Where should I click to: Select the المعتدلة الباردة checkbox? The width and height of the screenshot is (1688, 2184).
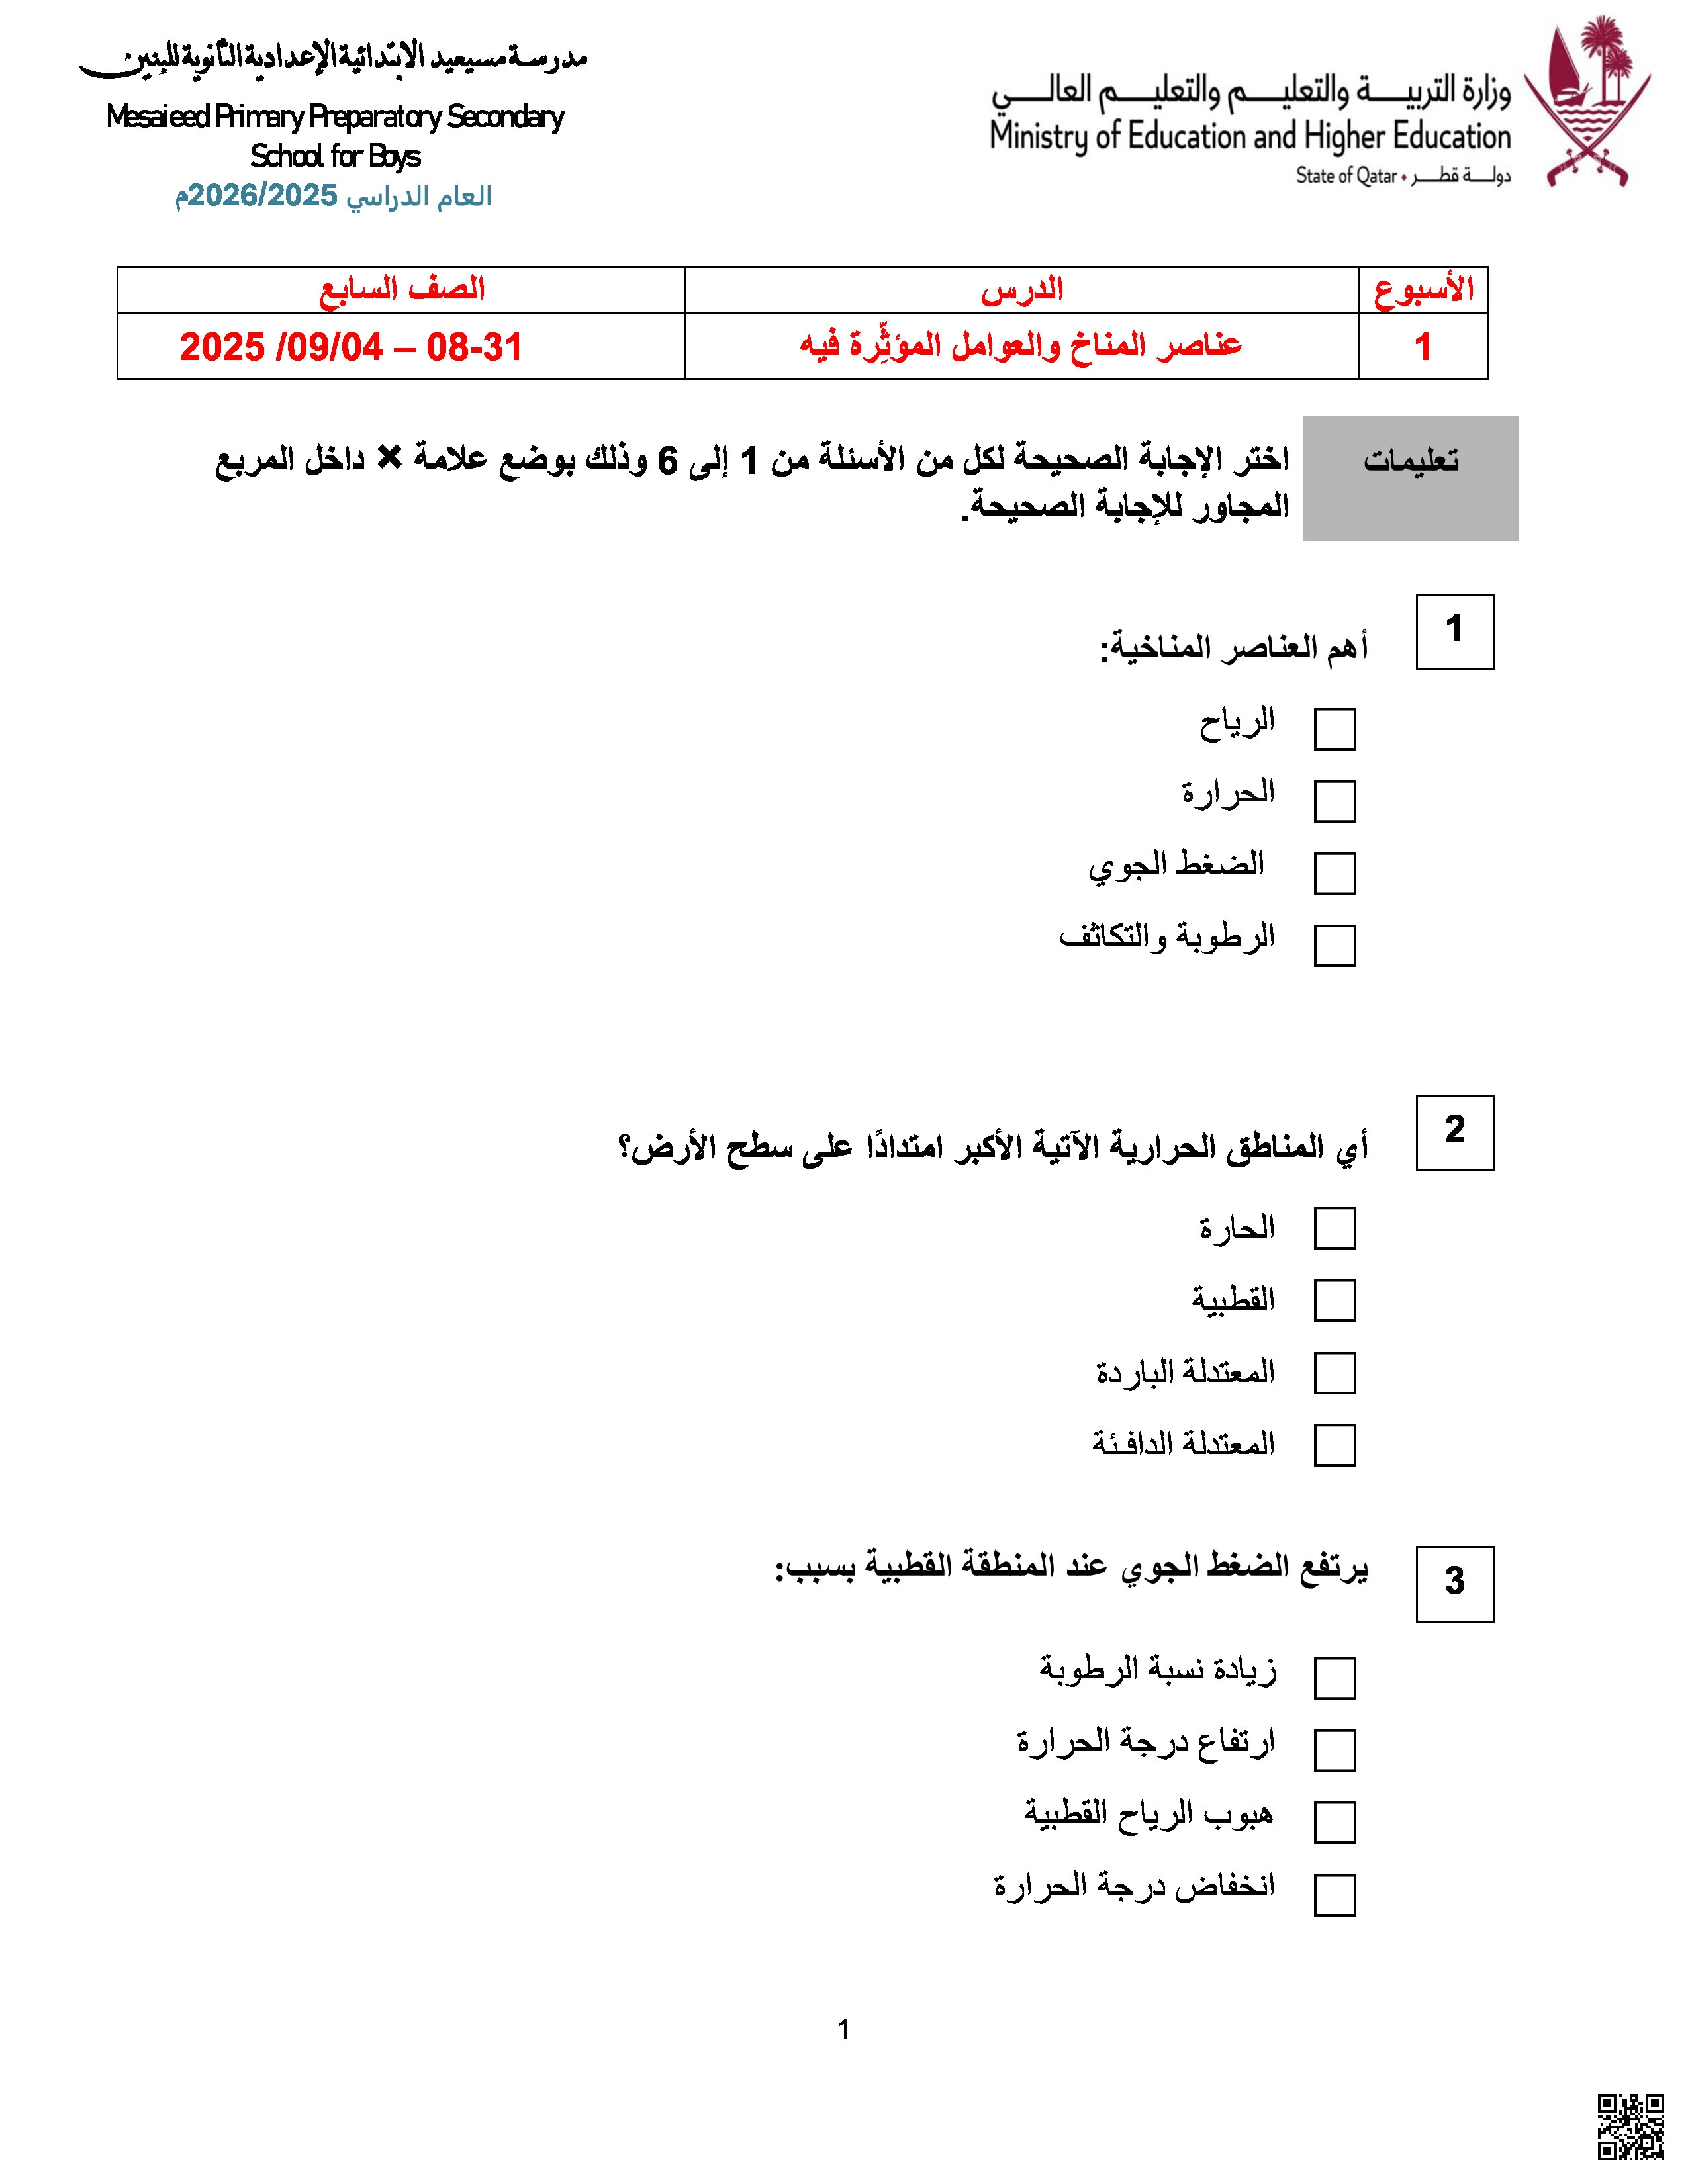tap(1334, 1373)
